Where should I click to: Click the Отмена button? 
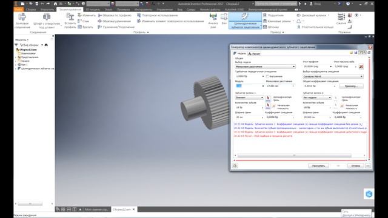(x=356, y=165)
